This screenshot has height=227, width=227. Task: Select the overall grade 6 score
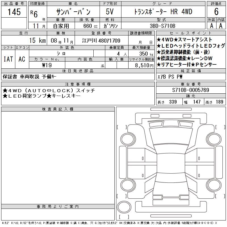pyautogui.click(x=216, y=12)
